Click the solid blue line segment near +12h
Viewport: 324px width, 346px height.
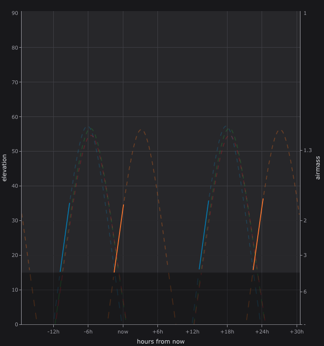[x=204, y=235]
